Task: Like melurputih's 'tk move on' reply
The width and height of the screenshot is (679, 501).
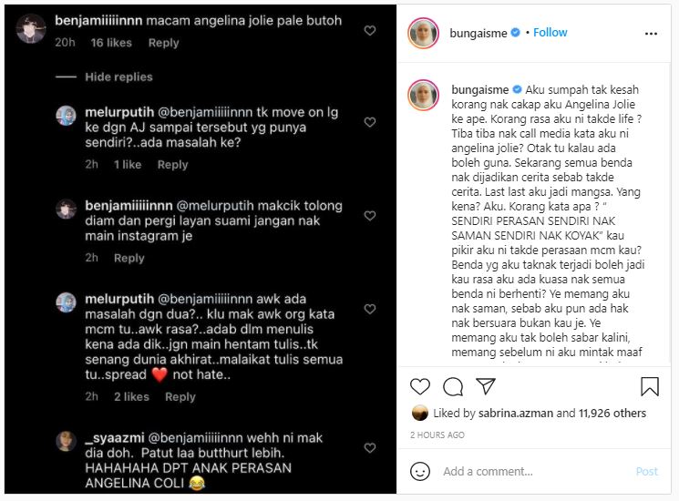Action: [369, 122]
